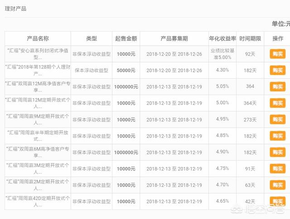Click the 时间期限 column header
This screenshot has height=219, width=290.
click(x=250, y=38)
